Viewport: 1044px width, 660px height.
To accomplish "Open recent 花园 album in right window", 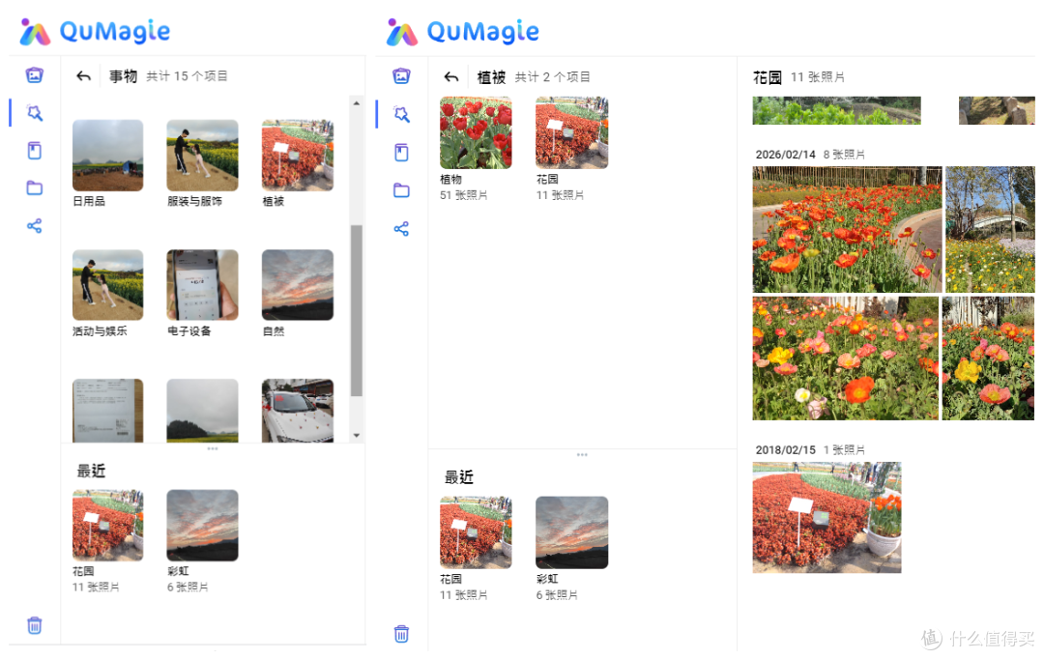I will point(476,532).
